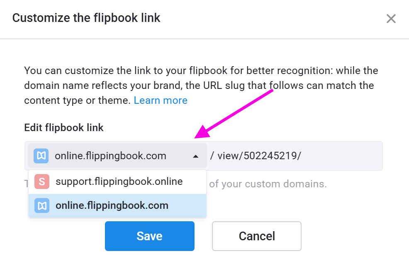Image resolution: width=409 pixels, height=275 pixels.
Task: Click the FlippingBook logo in the selected domain field
Action: click(x=41, y=156)
